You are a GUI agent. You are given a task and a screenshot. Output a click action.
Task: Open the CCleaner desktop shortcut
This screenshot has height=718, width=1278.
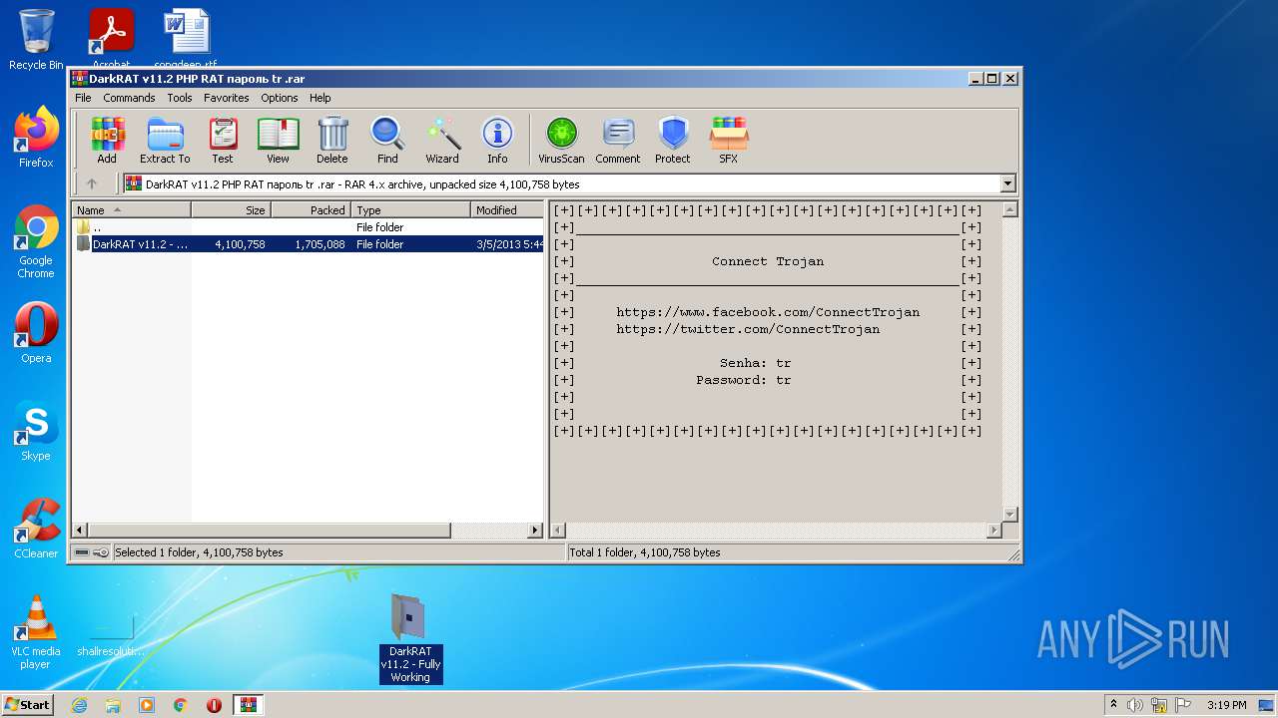(36, 529)
